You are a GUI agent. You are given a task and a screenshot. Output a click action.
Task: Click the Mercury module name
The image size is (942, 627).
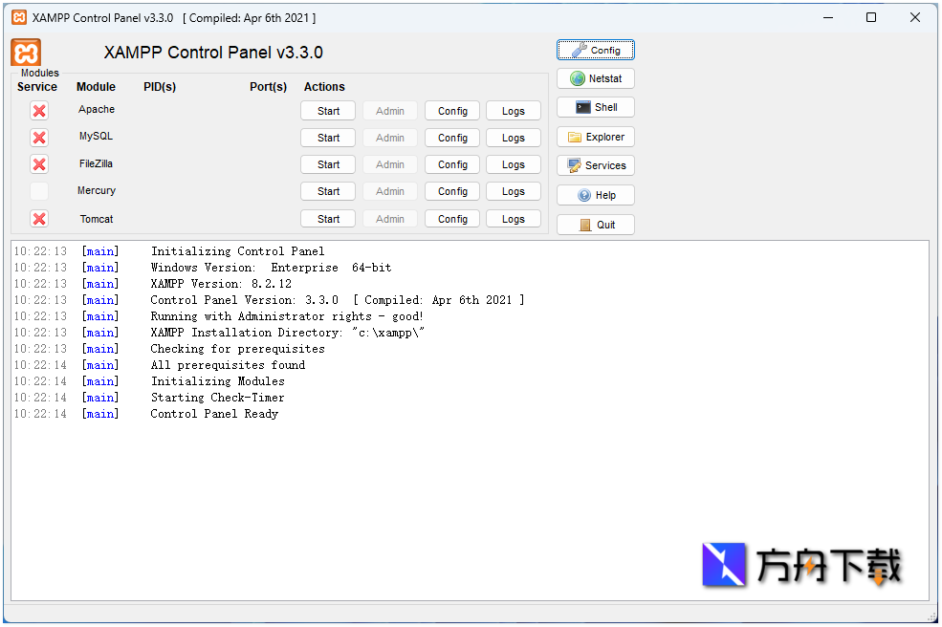pyautogui.click(x=97, y=190)
